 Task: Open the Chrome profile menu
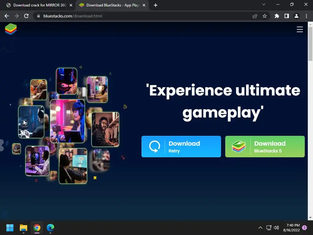[x=296, y=16]
